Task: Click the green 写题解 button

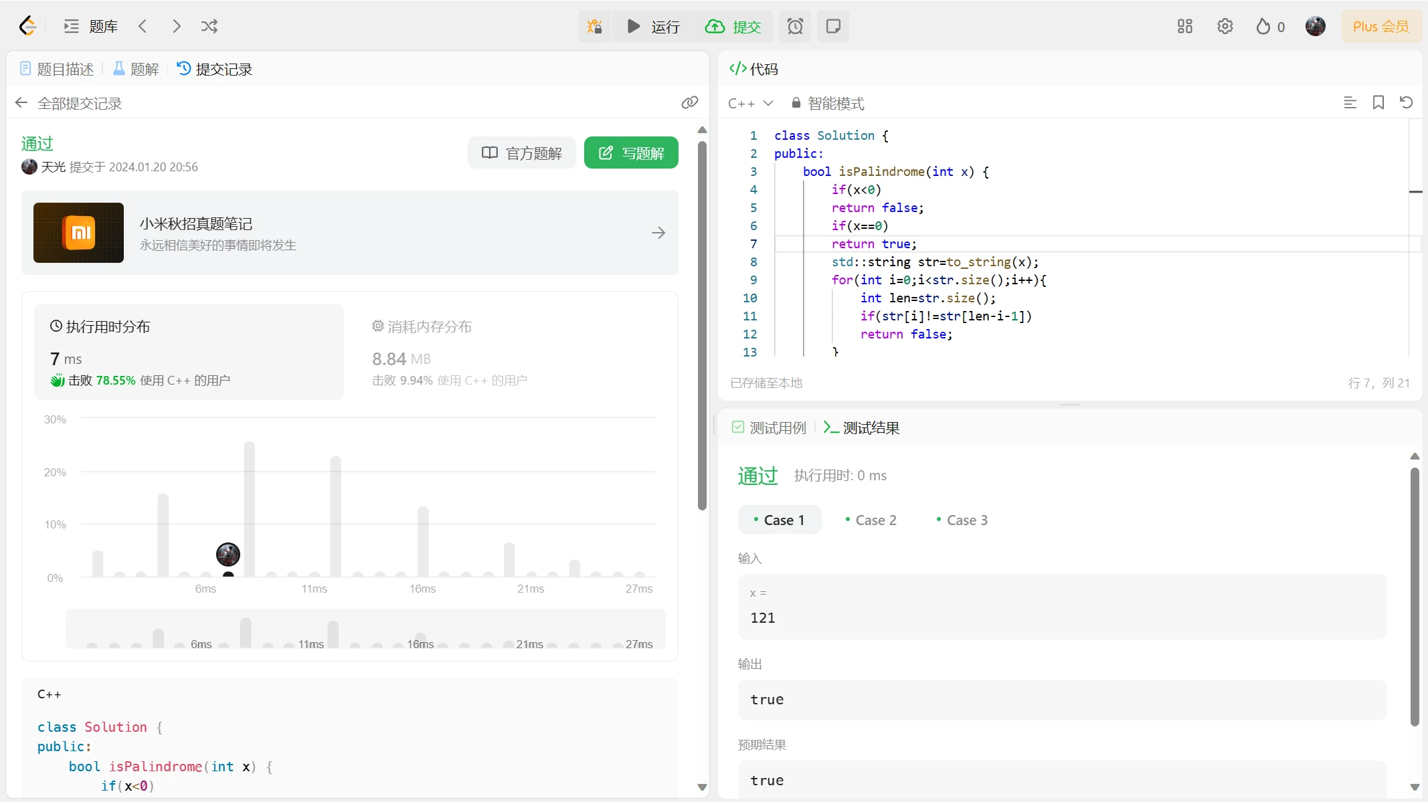Action: [x=631, y=153]
